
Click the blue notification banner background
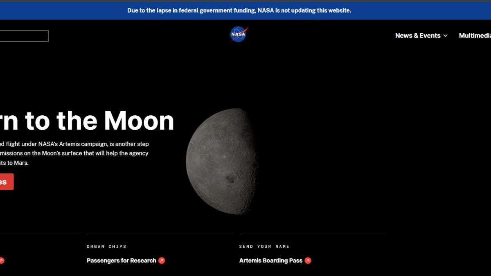(x=409, y=11)
